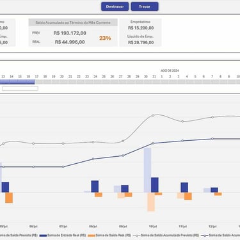The height and width of the screenshot is (240, 240).
Task: Select August day 1 on the timeline
Action: pos(162,76)
